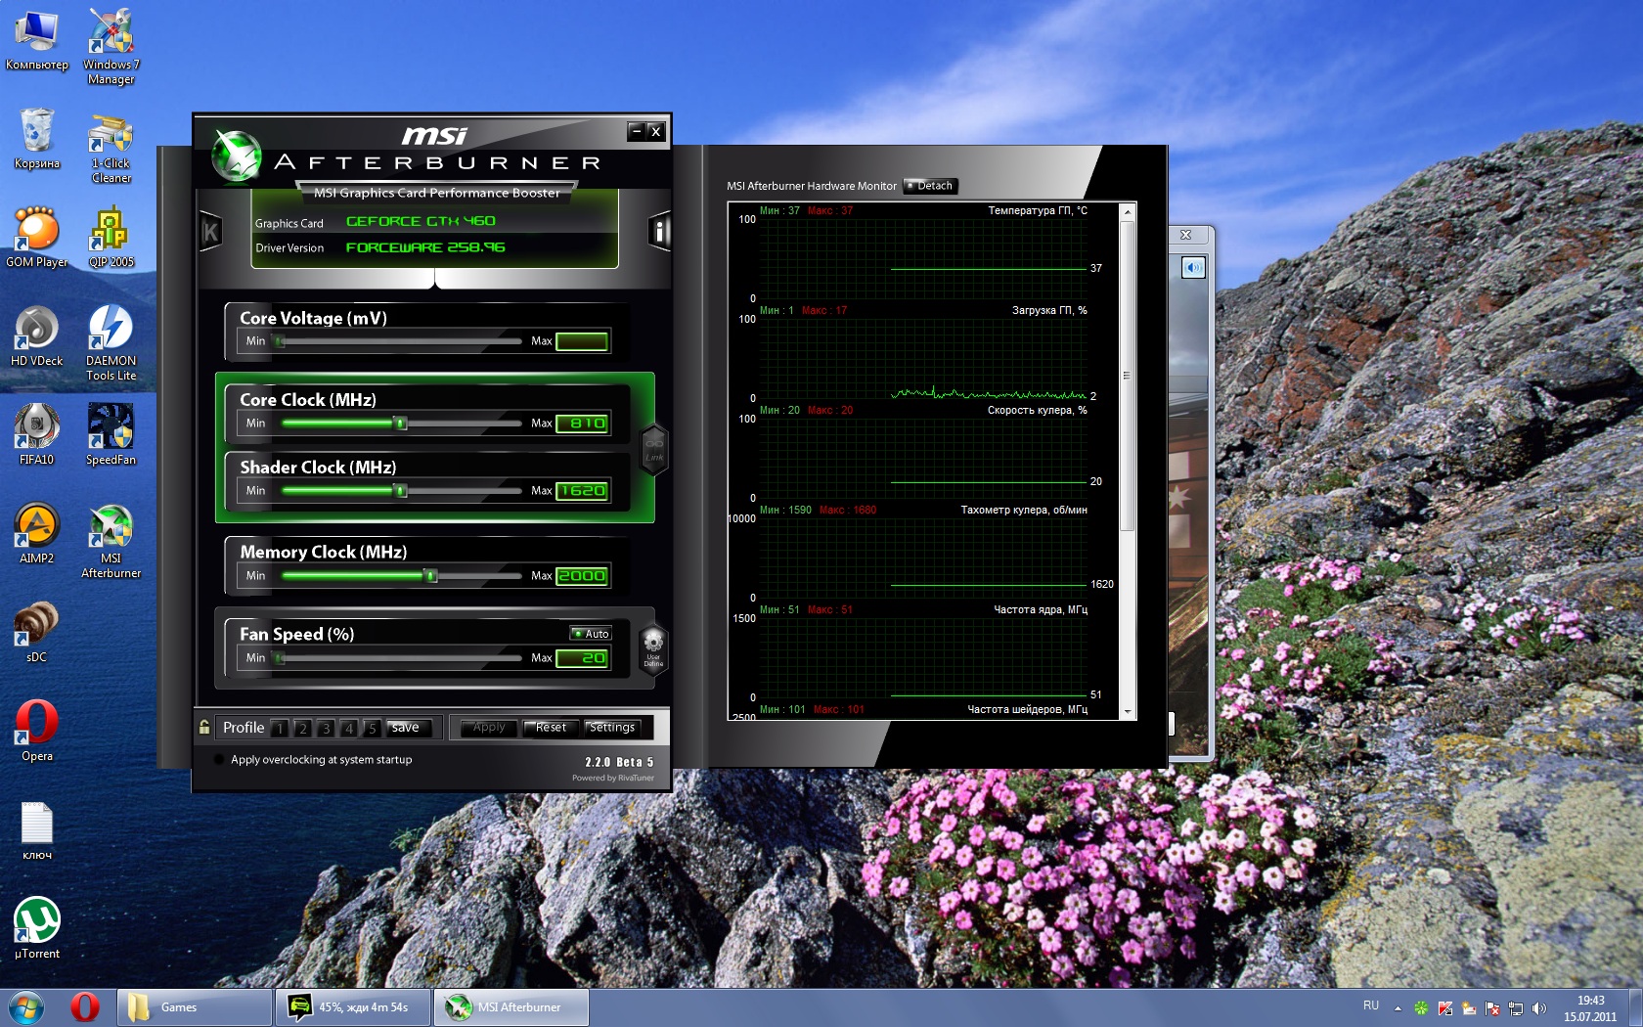Screen dimensions: 1643x1027
Task: Click the Memory Clock 2000 value field
Action: (x=582, y=576)
